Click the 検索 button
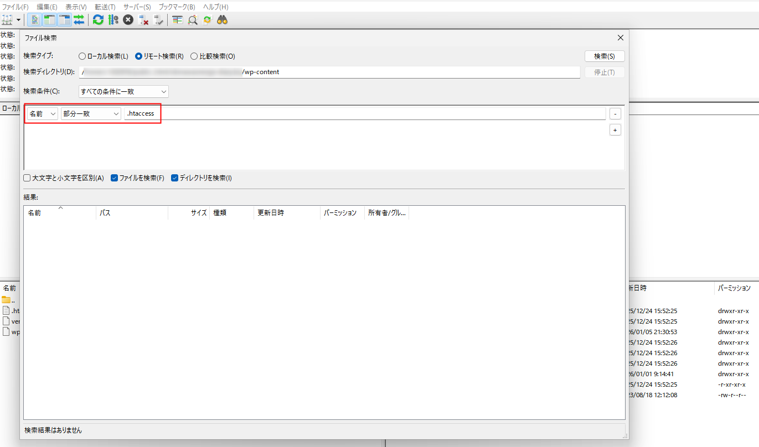Image resolution: width=759 pixels, height=447 pixels. coord(604,55)
